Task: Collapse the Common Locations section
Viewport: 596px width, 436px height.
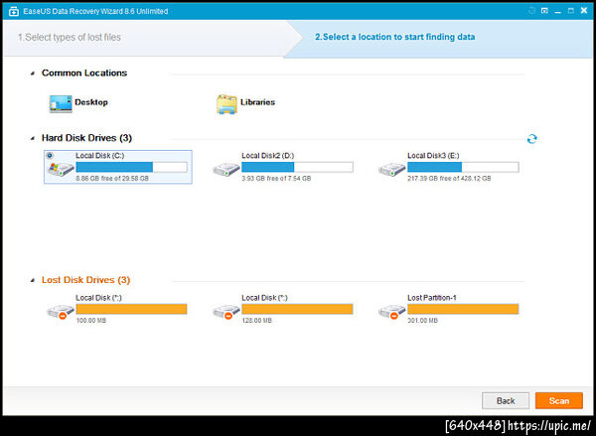Action: pos(33,73)
